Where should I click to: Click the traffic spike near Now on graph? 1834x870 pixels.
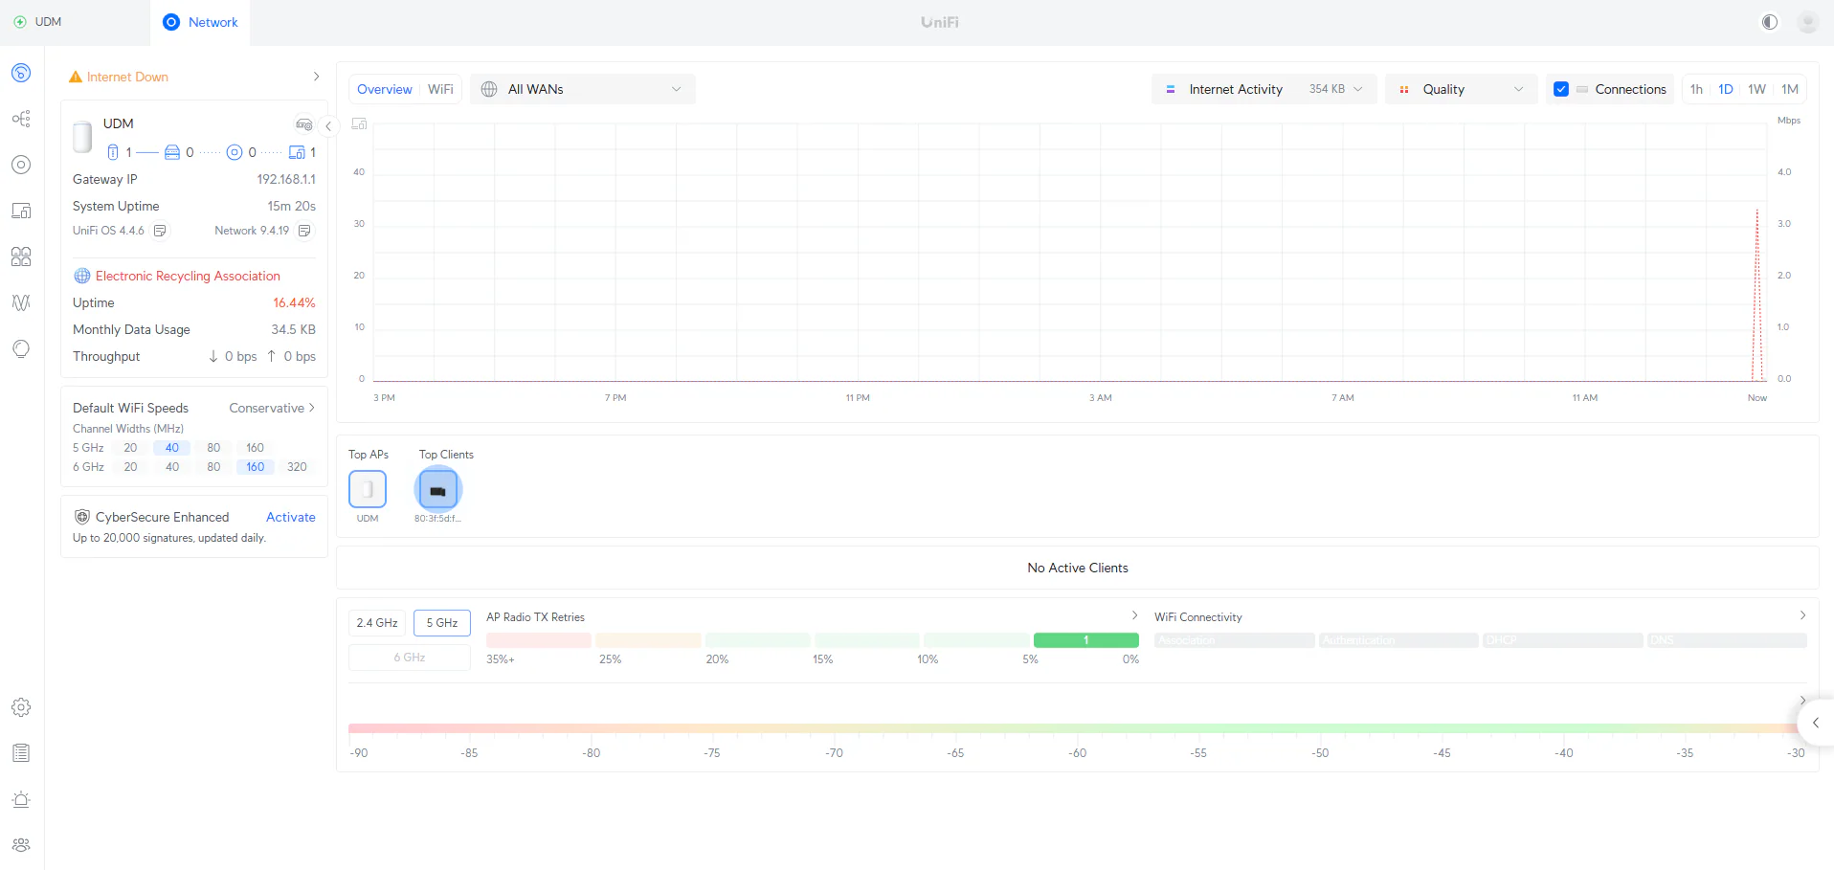point(1757,295)
